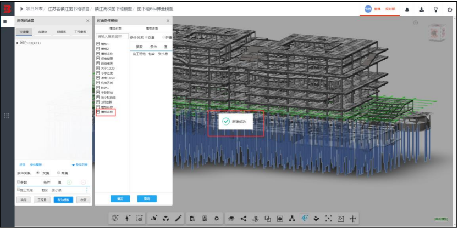Open notifications bell icon

[407, 9]
